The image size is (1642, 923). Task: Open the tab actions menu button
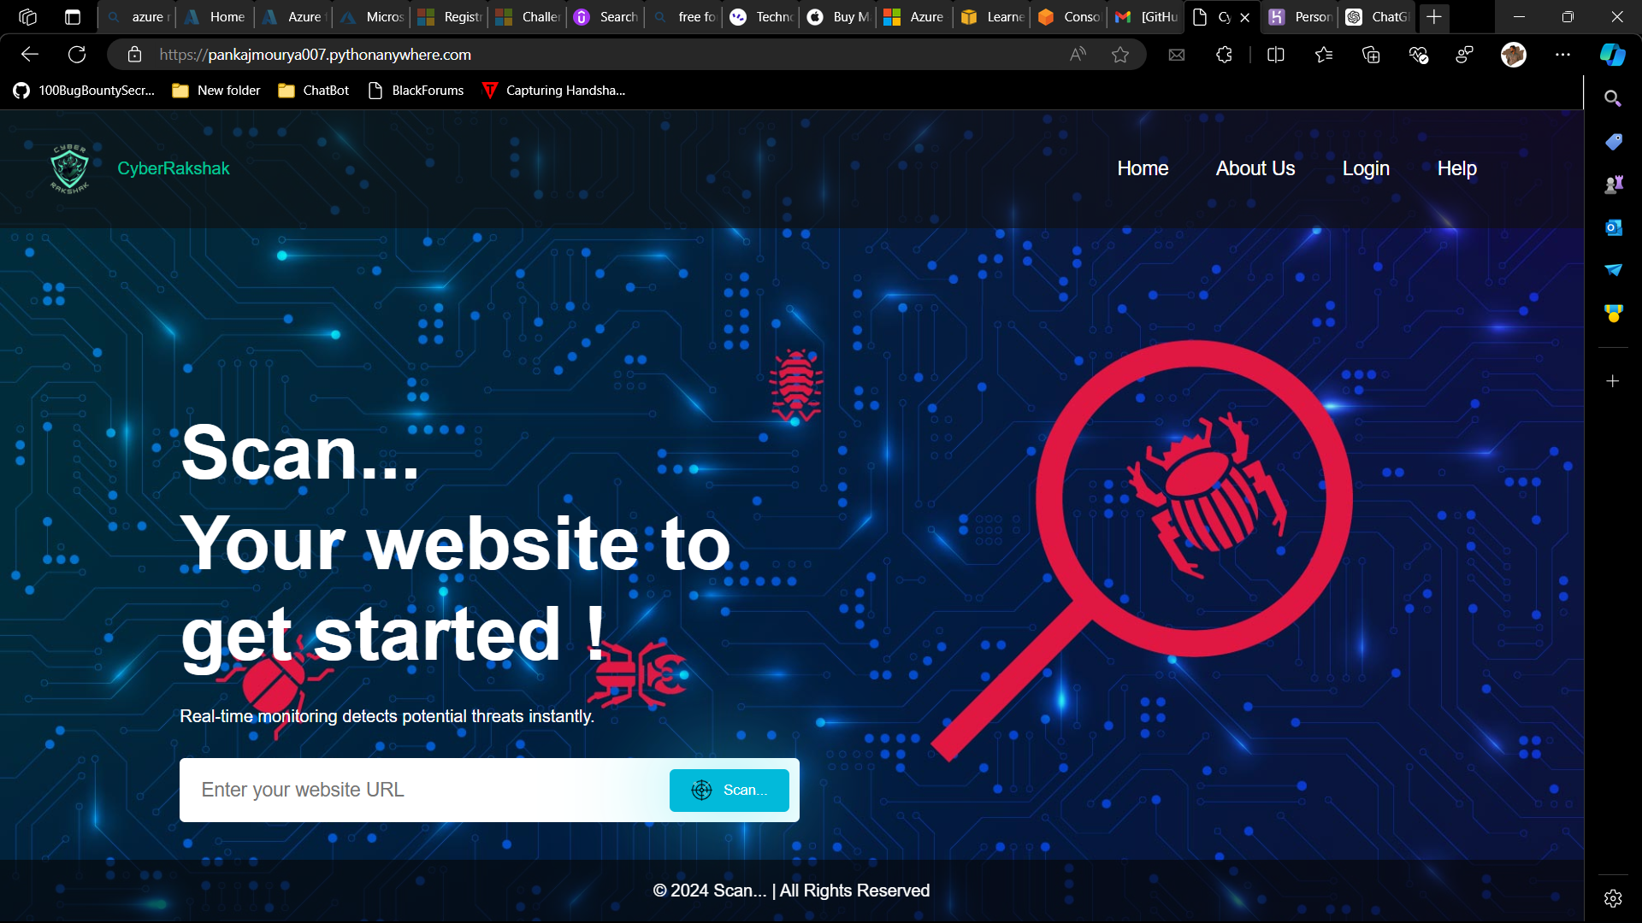73,17
